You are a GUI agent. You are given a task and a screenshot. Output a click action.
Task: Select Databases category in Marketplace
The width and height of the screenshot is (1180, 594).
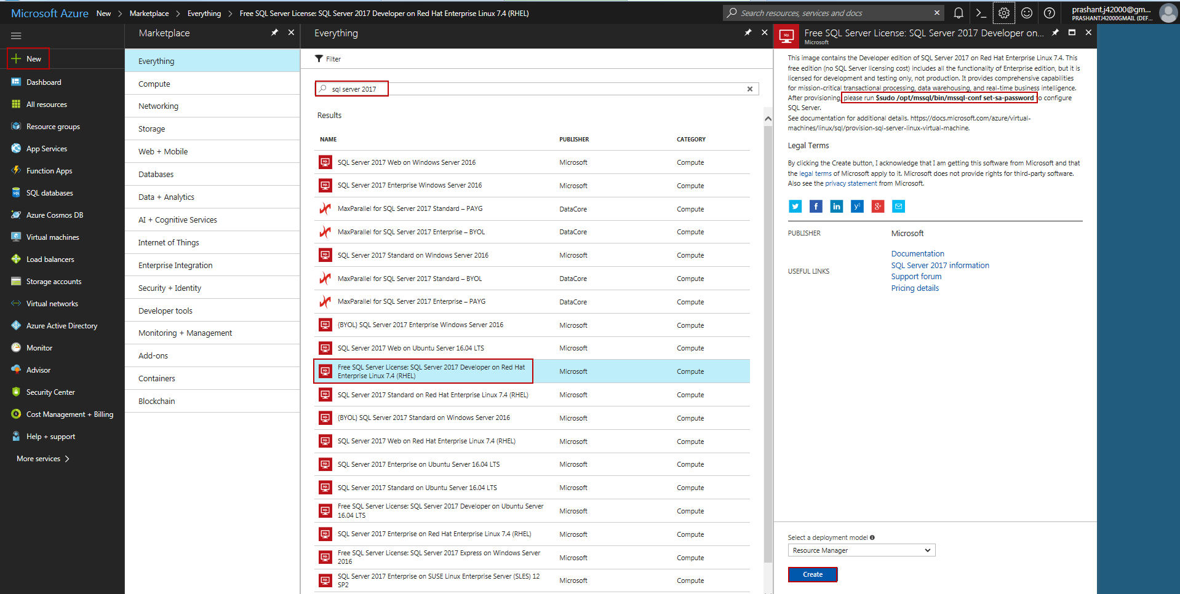tap(156, 175)
